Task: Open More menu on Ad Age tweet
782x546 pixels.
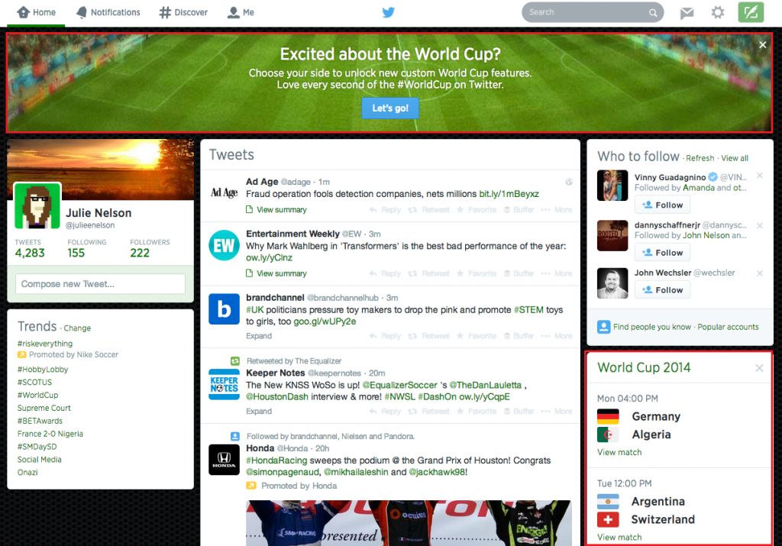Action: coord(557,210)
